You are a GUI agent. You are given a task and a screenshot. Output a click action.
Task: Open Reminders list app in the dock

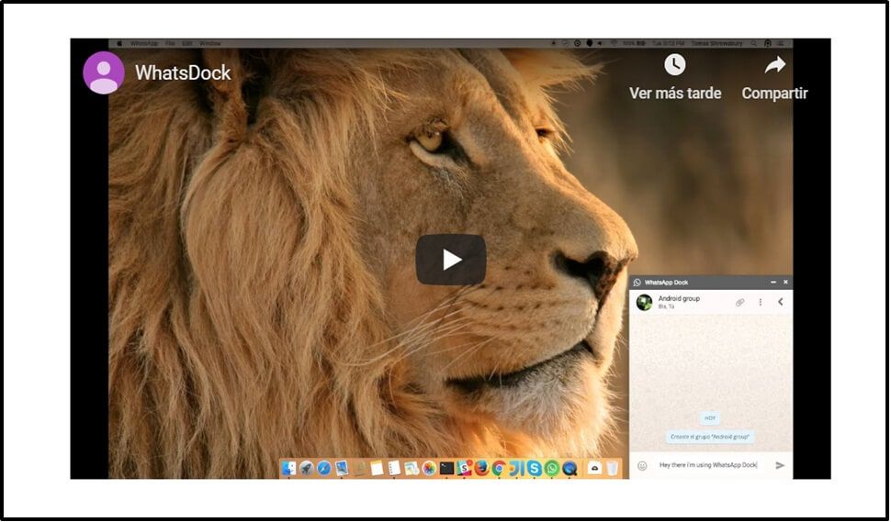[x=394, y=468]
